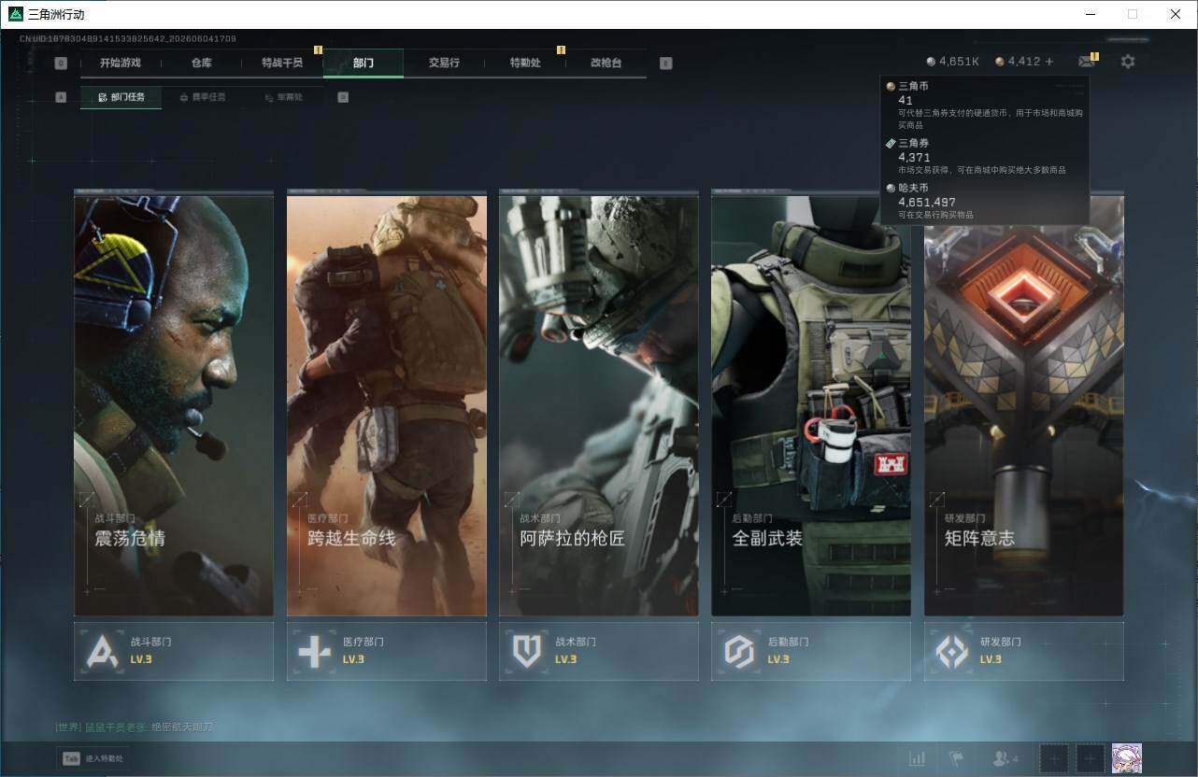The image size is (1198, 777).
Task: Click the 战斗部门 emblem icon
Action: [103, 651]
